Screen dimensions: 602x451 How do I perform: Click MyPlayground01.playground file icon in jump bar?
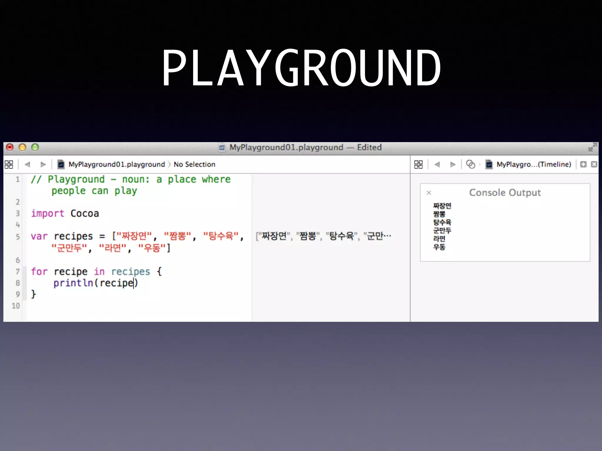[x=61, y=164]
